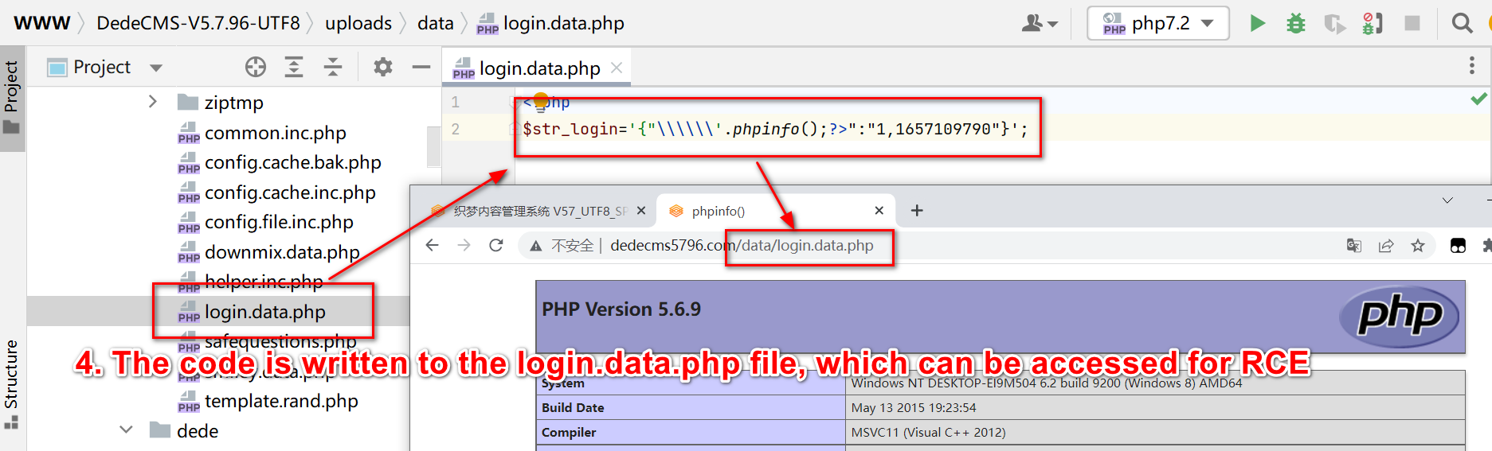Click the browser extension icon beside star

(x=1459, y=246)
